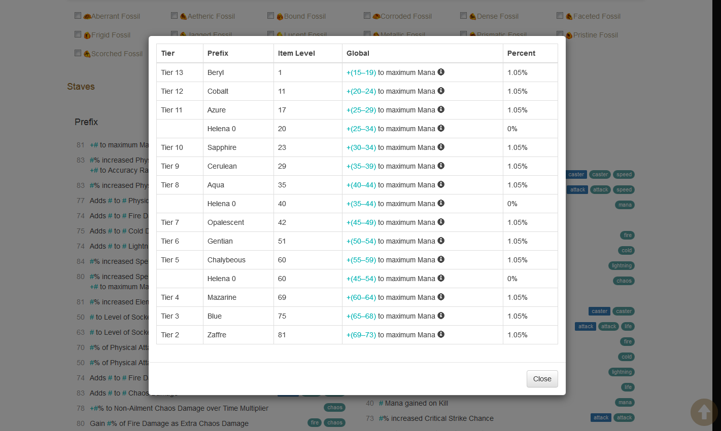Click the +(65–68) mana value link

coord(361,316)
